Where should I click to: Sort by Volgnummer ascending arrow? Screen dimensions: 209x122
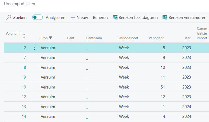[24, 38]
